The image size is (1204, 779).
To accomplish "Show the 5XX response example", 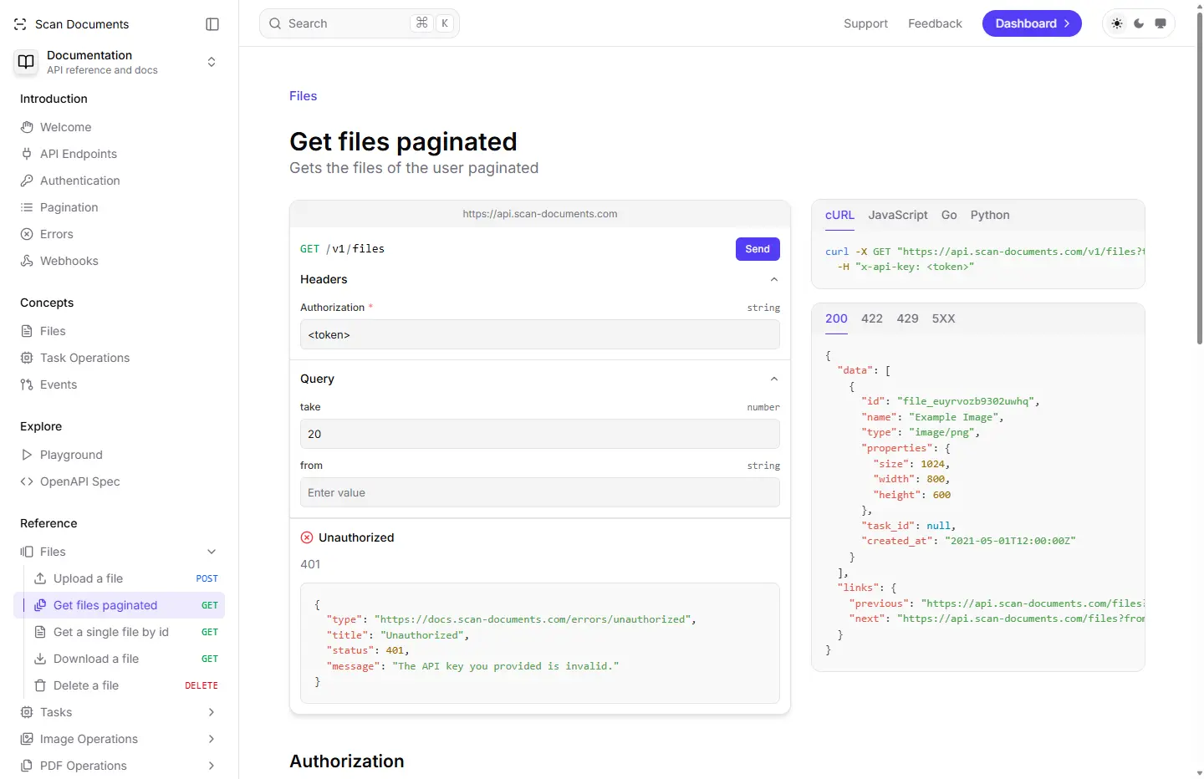I will (x=943, y=318).
